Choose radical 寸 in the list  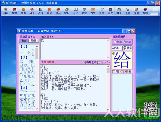tap(25, 99)
